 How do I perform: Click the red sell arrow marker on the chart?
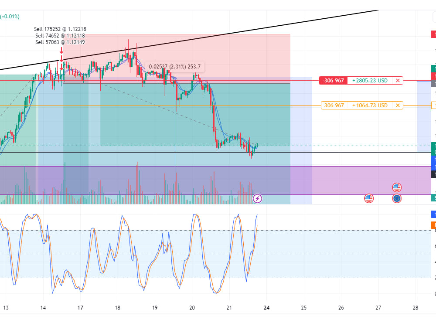pos(61,50)
